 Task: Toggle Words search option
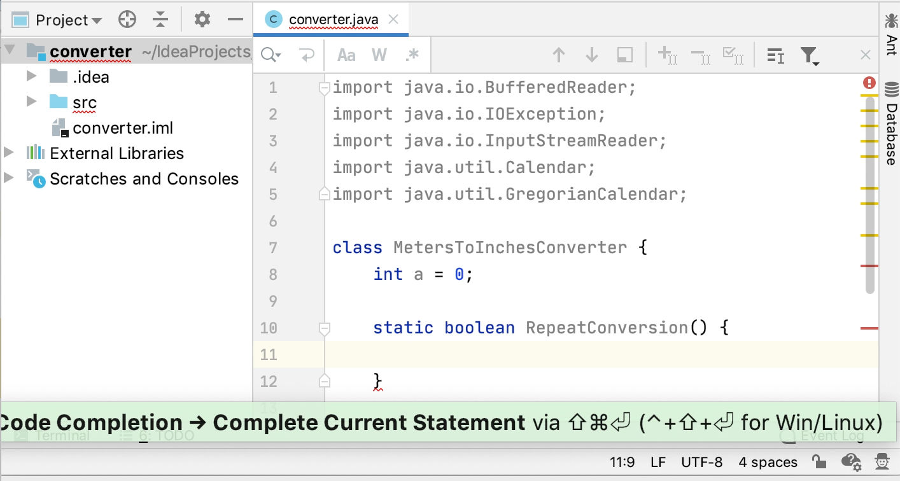click(379, 55)
